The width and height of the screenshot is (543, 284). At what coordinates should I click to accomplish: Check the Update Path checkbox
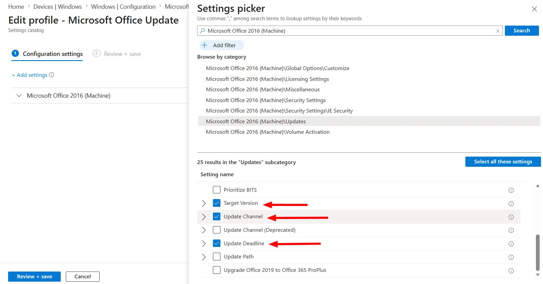(x=217, y=257)
